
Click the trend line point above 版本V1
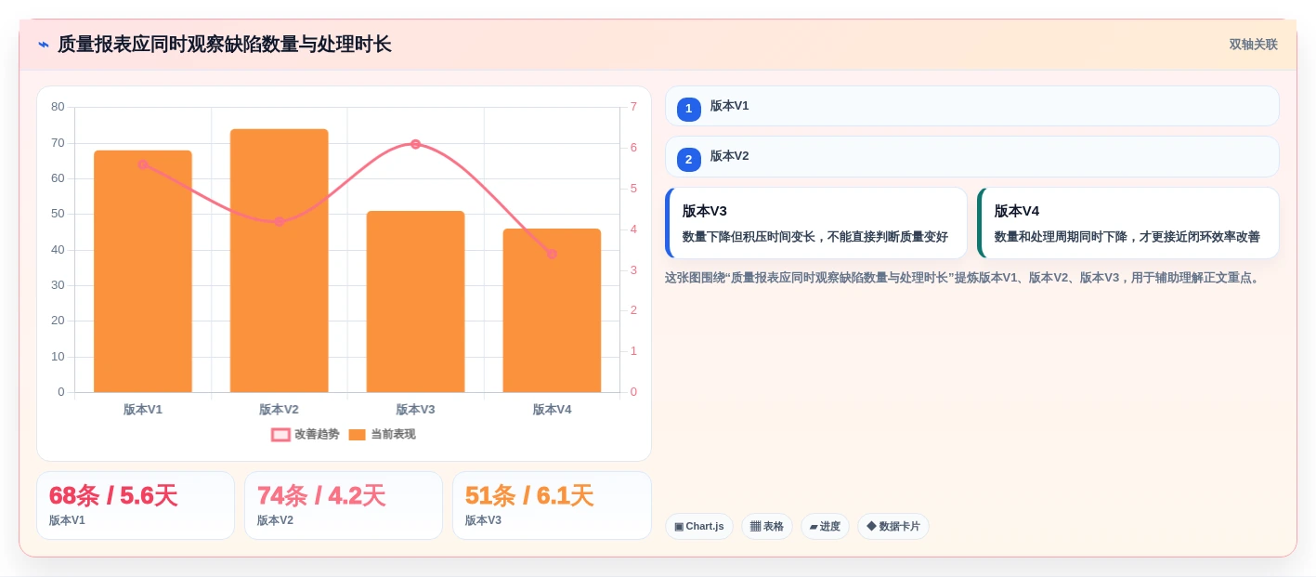point(143,164)
